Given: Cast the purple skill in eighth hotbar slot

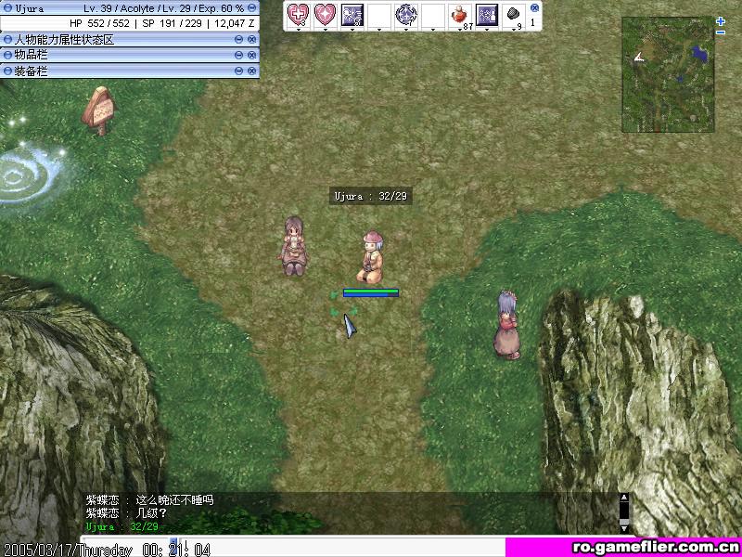Looking at the screenshot, I should point(487,14).
